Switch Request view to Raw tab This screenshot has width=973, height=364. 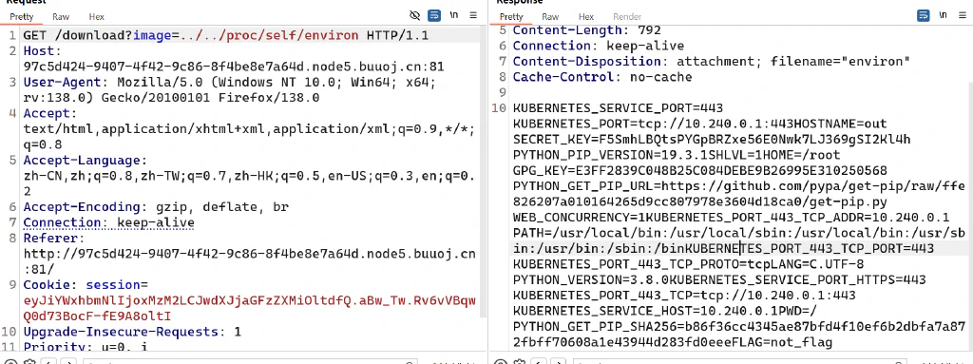click(x=61, y=17)
